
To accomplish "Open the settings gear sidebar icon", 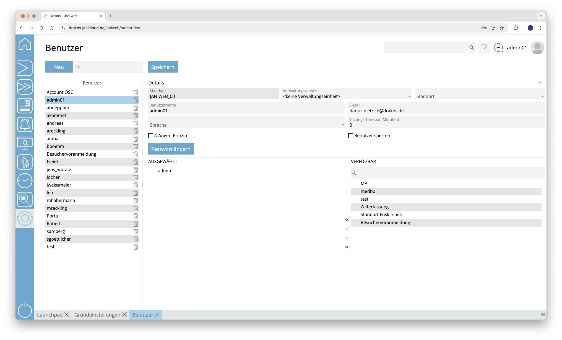I will tap(25, 218).
